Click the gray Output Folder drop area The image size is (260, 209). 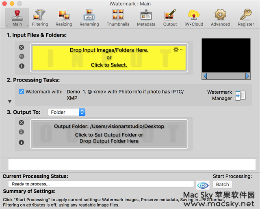(109, 134)
